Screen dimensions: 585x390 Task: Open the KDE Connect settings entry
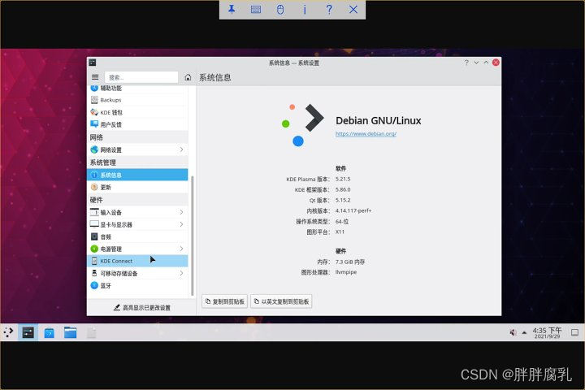[x=137, y=261]
